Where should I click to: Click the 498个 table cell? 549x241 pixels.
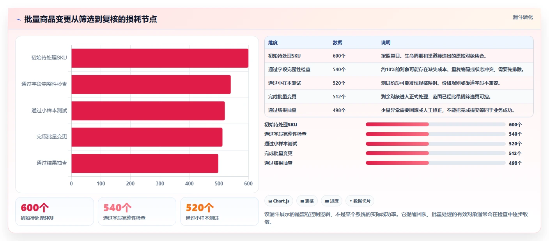339,110
